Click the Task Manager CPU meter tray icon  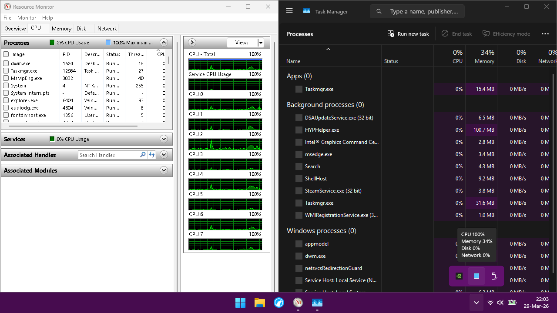click(x=476, y=276)
